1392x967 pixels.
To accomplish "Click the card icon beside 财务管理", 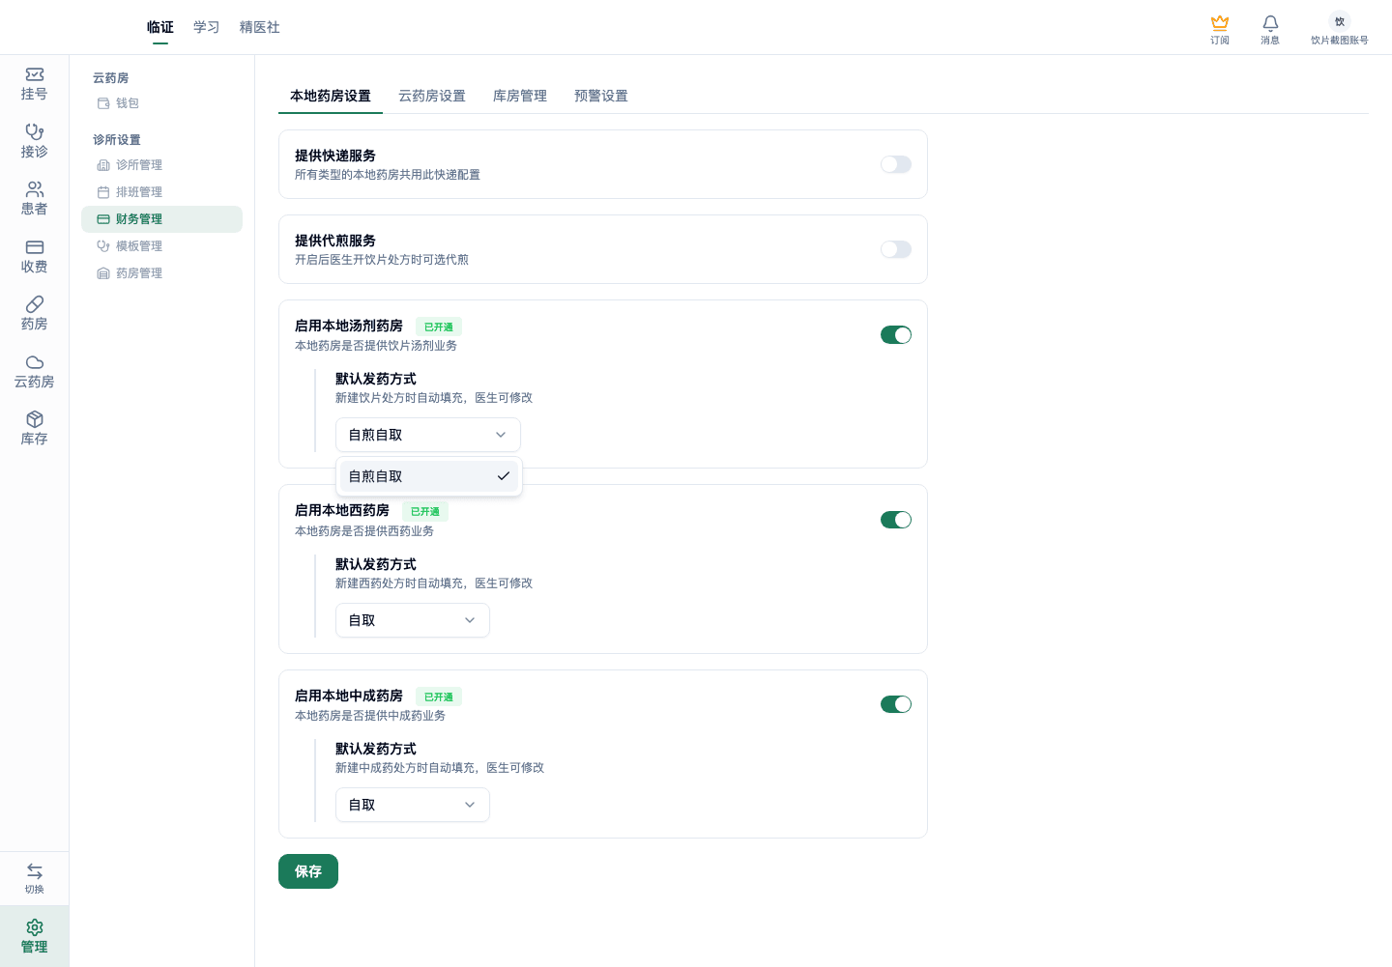I will tap(103, 219).
